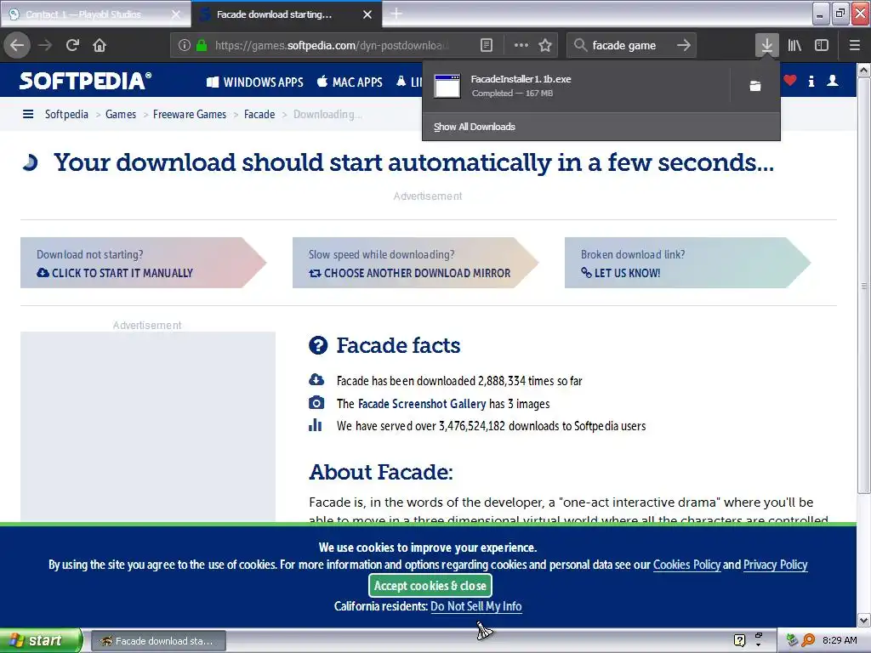Click the address bar URL field
Viewport: 871px width, 653px height.
[x=332, y=45]
